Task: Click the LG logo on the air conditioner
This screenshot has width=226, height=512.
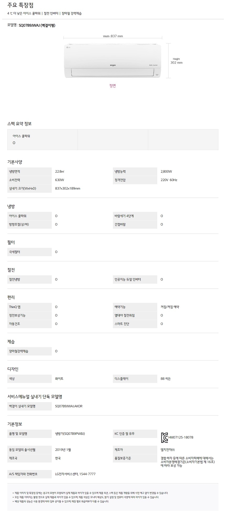Action: tap(68, 47)
